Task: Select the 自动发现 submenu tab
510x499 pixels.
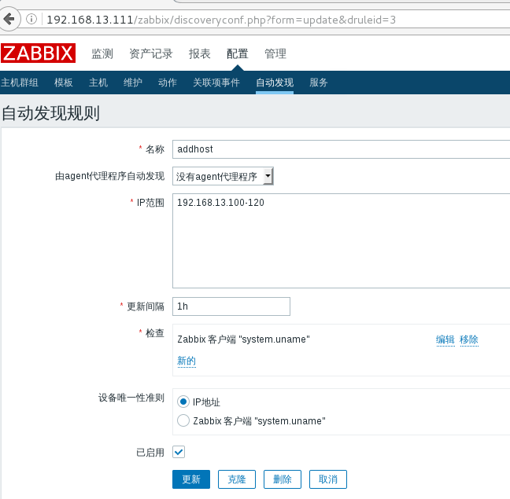Action: pos(275,83)
